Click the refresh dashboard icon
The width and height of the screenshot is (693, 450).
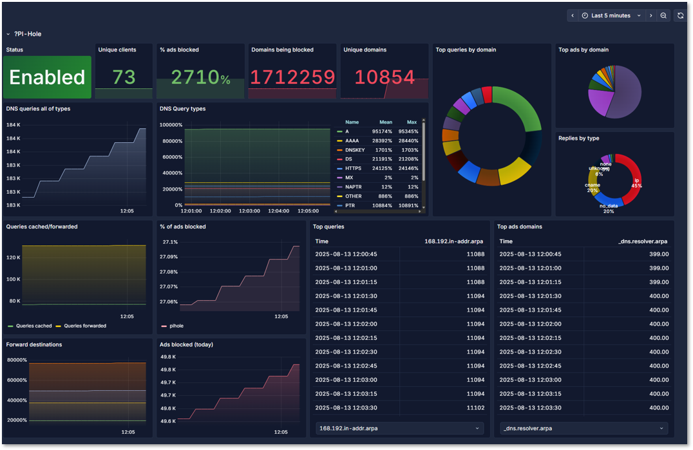click(x=681, y=15)
